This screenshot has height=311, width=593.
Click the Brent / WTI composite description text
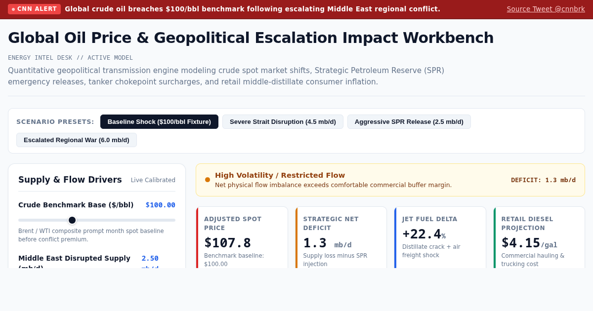pyautogui.click(x=91, y=235)
